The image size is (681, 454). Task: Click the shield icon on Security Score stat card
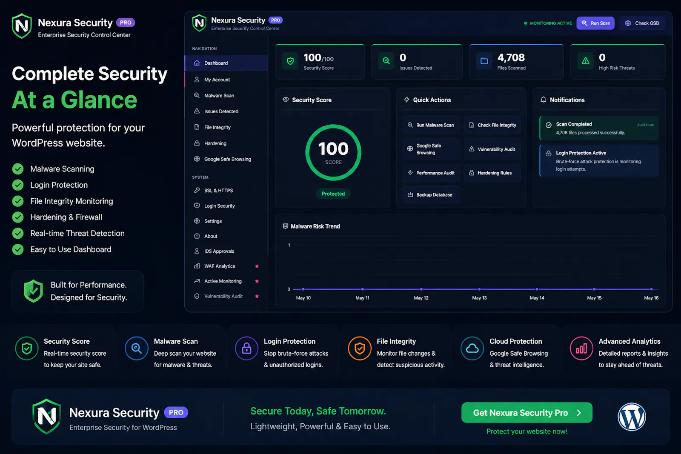pos(290,61)
